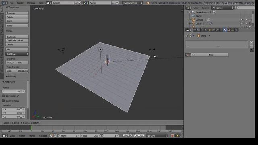Enable the Generate UVs checkbox
The width and height of the screenshot is (258, 145).
pos(4,96)
